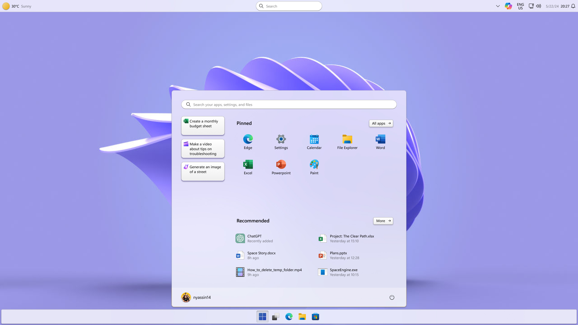This screenshot has width=578, height=325.
Task: Toggle the volume speaker icon
Action: 539,6
